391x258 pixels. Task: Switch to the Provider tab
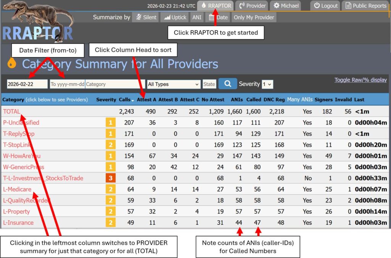(x=252, y=6)
